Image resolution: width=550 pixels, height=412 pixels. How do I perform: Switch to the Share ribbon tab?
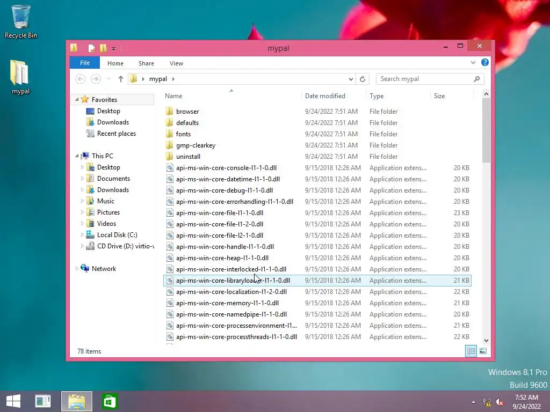pos(146,63)
